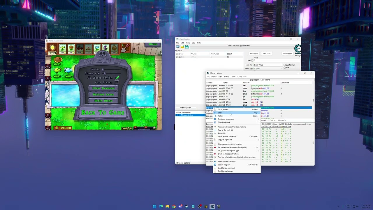Click Back To Game button
Screen dimensions: 373x210
pyautogui.click(x=103, y=113)
